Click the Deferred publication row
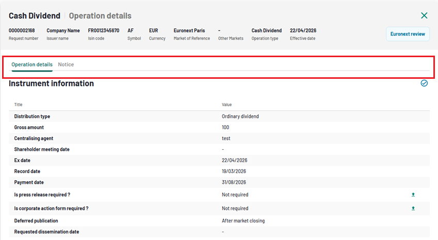Screen dimensions: 438x240 [36, 221]
